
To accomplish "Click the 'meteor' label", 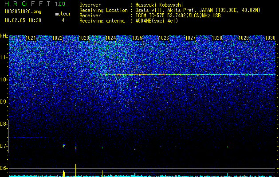I will (x=63, y=14).
